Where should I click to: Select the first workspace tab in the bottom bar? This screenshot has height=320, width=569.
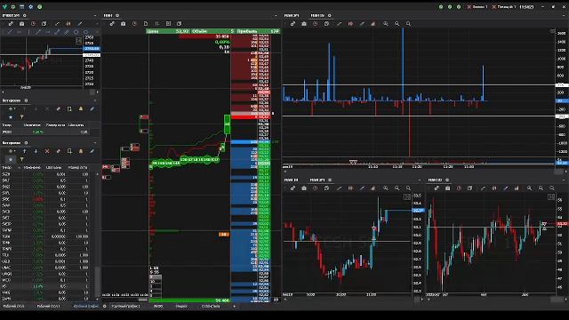point(14,306)
